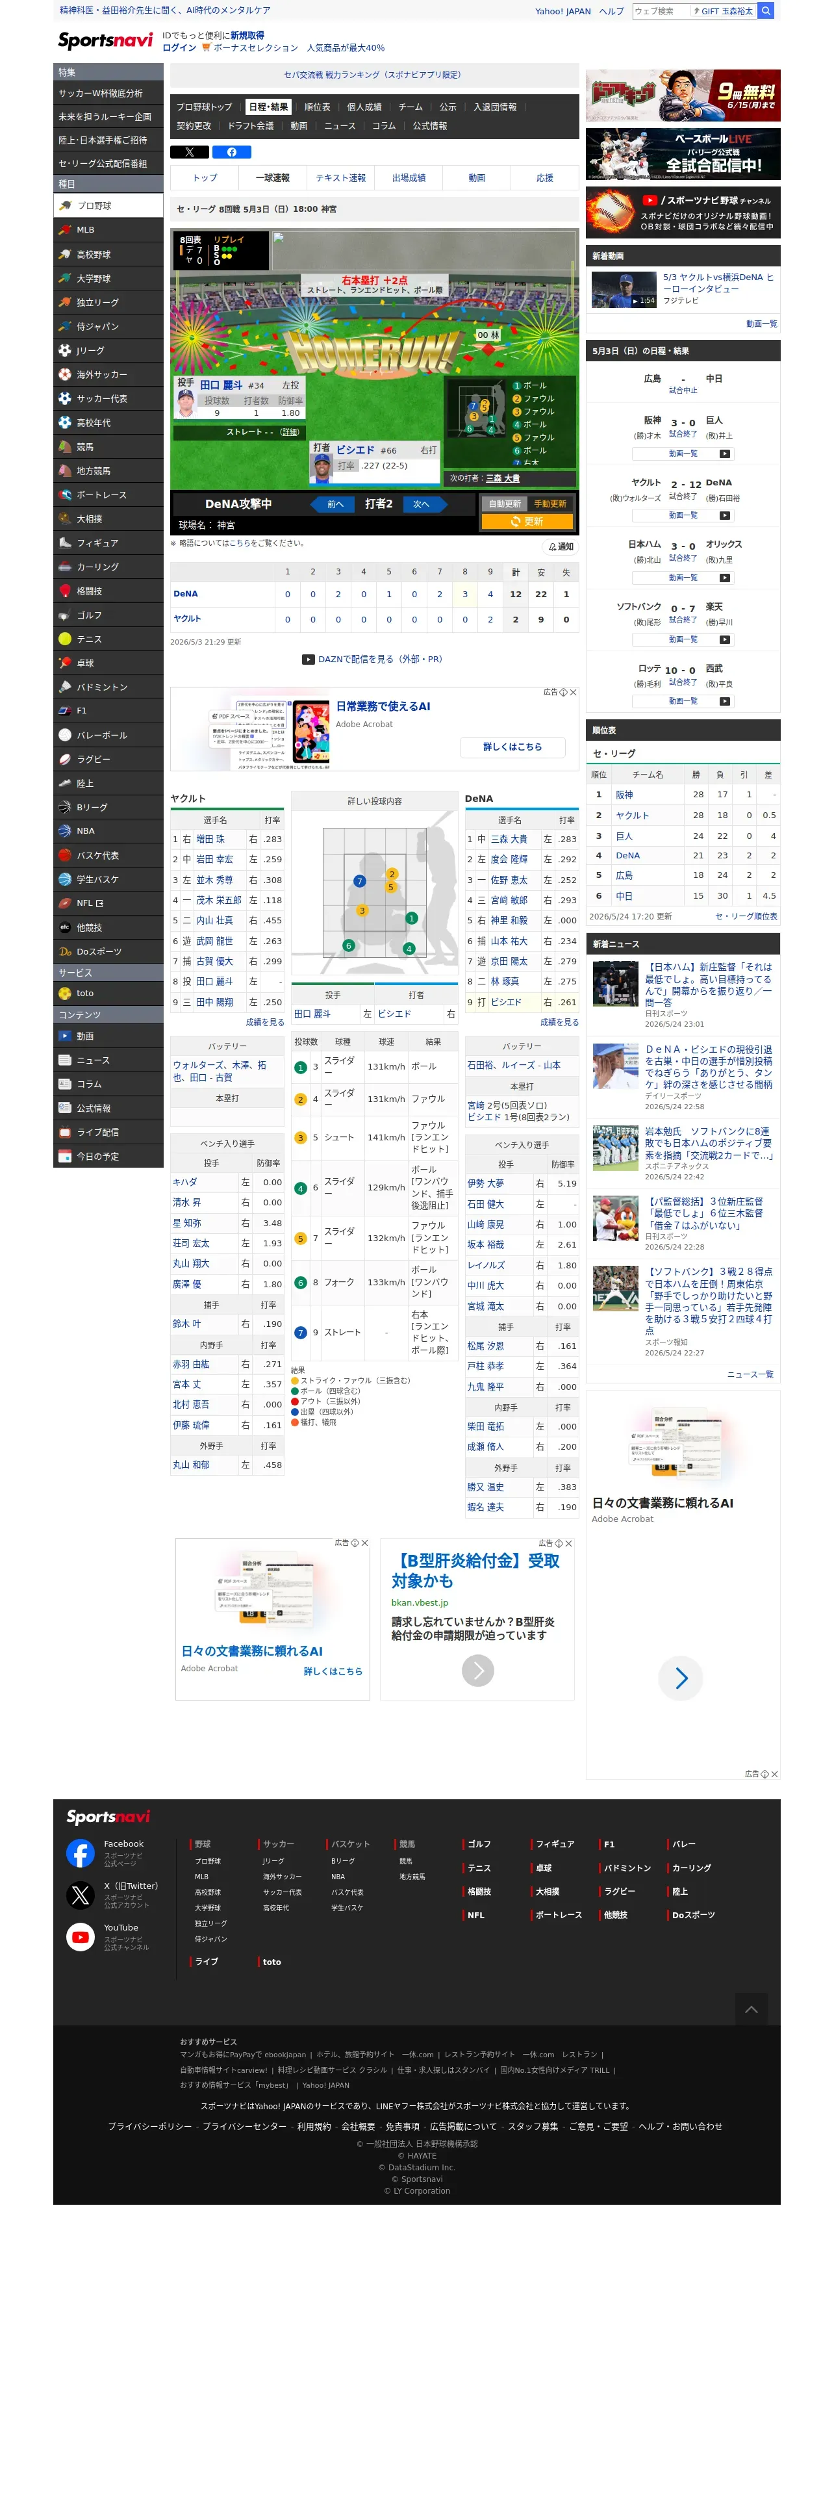Select 個人成績 in the プロ野球 navigation
The image size is (834, 2503).
coord(364,107)
